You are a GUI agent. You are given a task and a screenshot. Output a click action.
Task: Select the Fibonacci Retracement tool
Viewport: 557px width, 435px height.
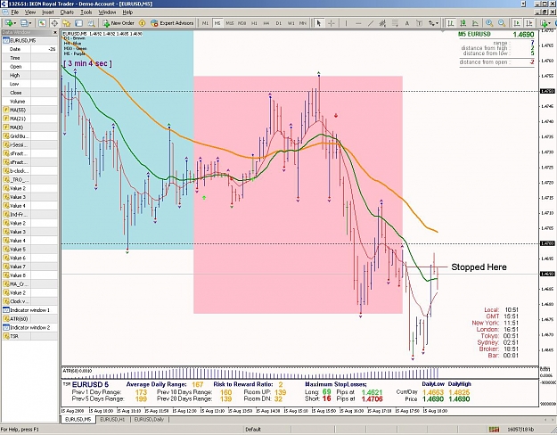(395, 23)
